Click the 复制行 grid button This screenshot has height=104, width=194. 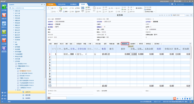[x=56, y=44]
